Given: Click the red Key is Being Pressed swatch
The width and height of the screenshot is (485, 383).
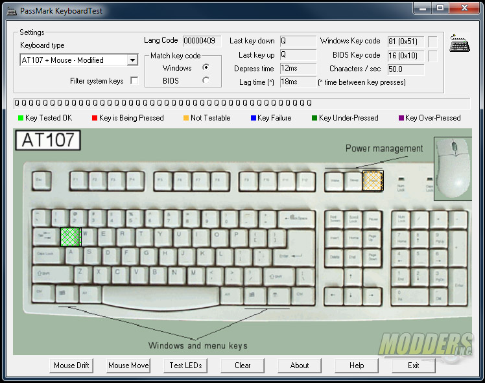Looking at the screenshot, I should coord(95,118).
